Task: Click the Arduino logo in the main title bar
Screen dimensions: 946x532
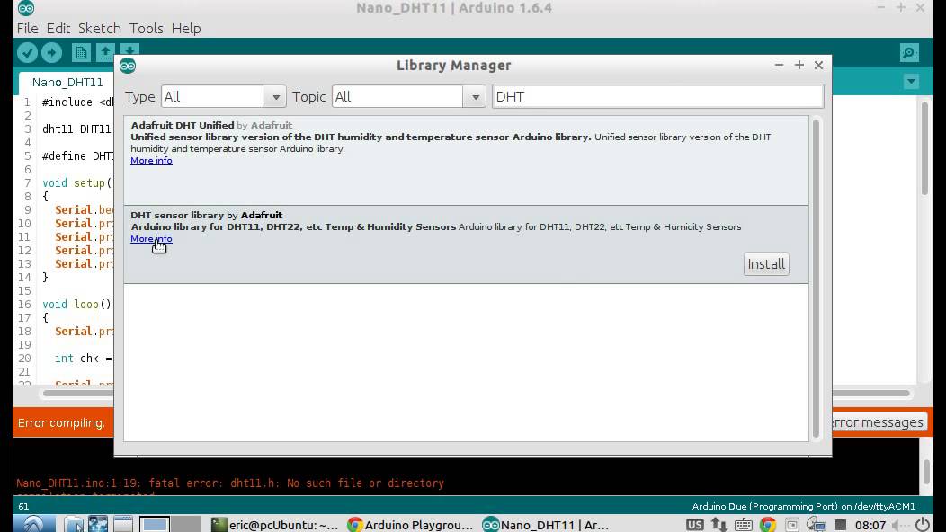Action: (x=26, y=8)
